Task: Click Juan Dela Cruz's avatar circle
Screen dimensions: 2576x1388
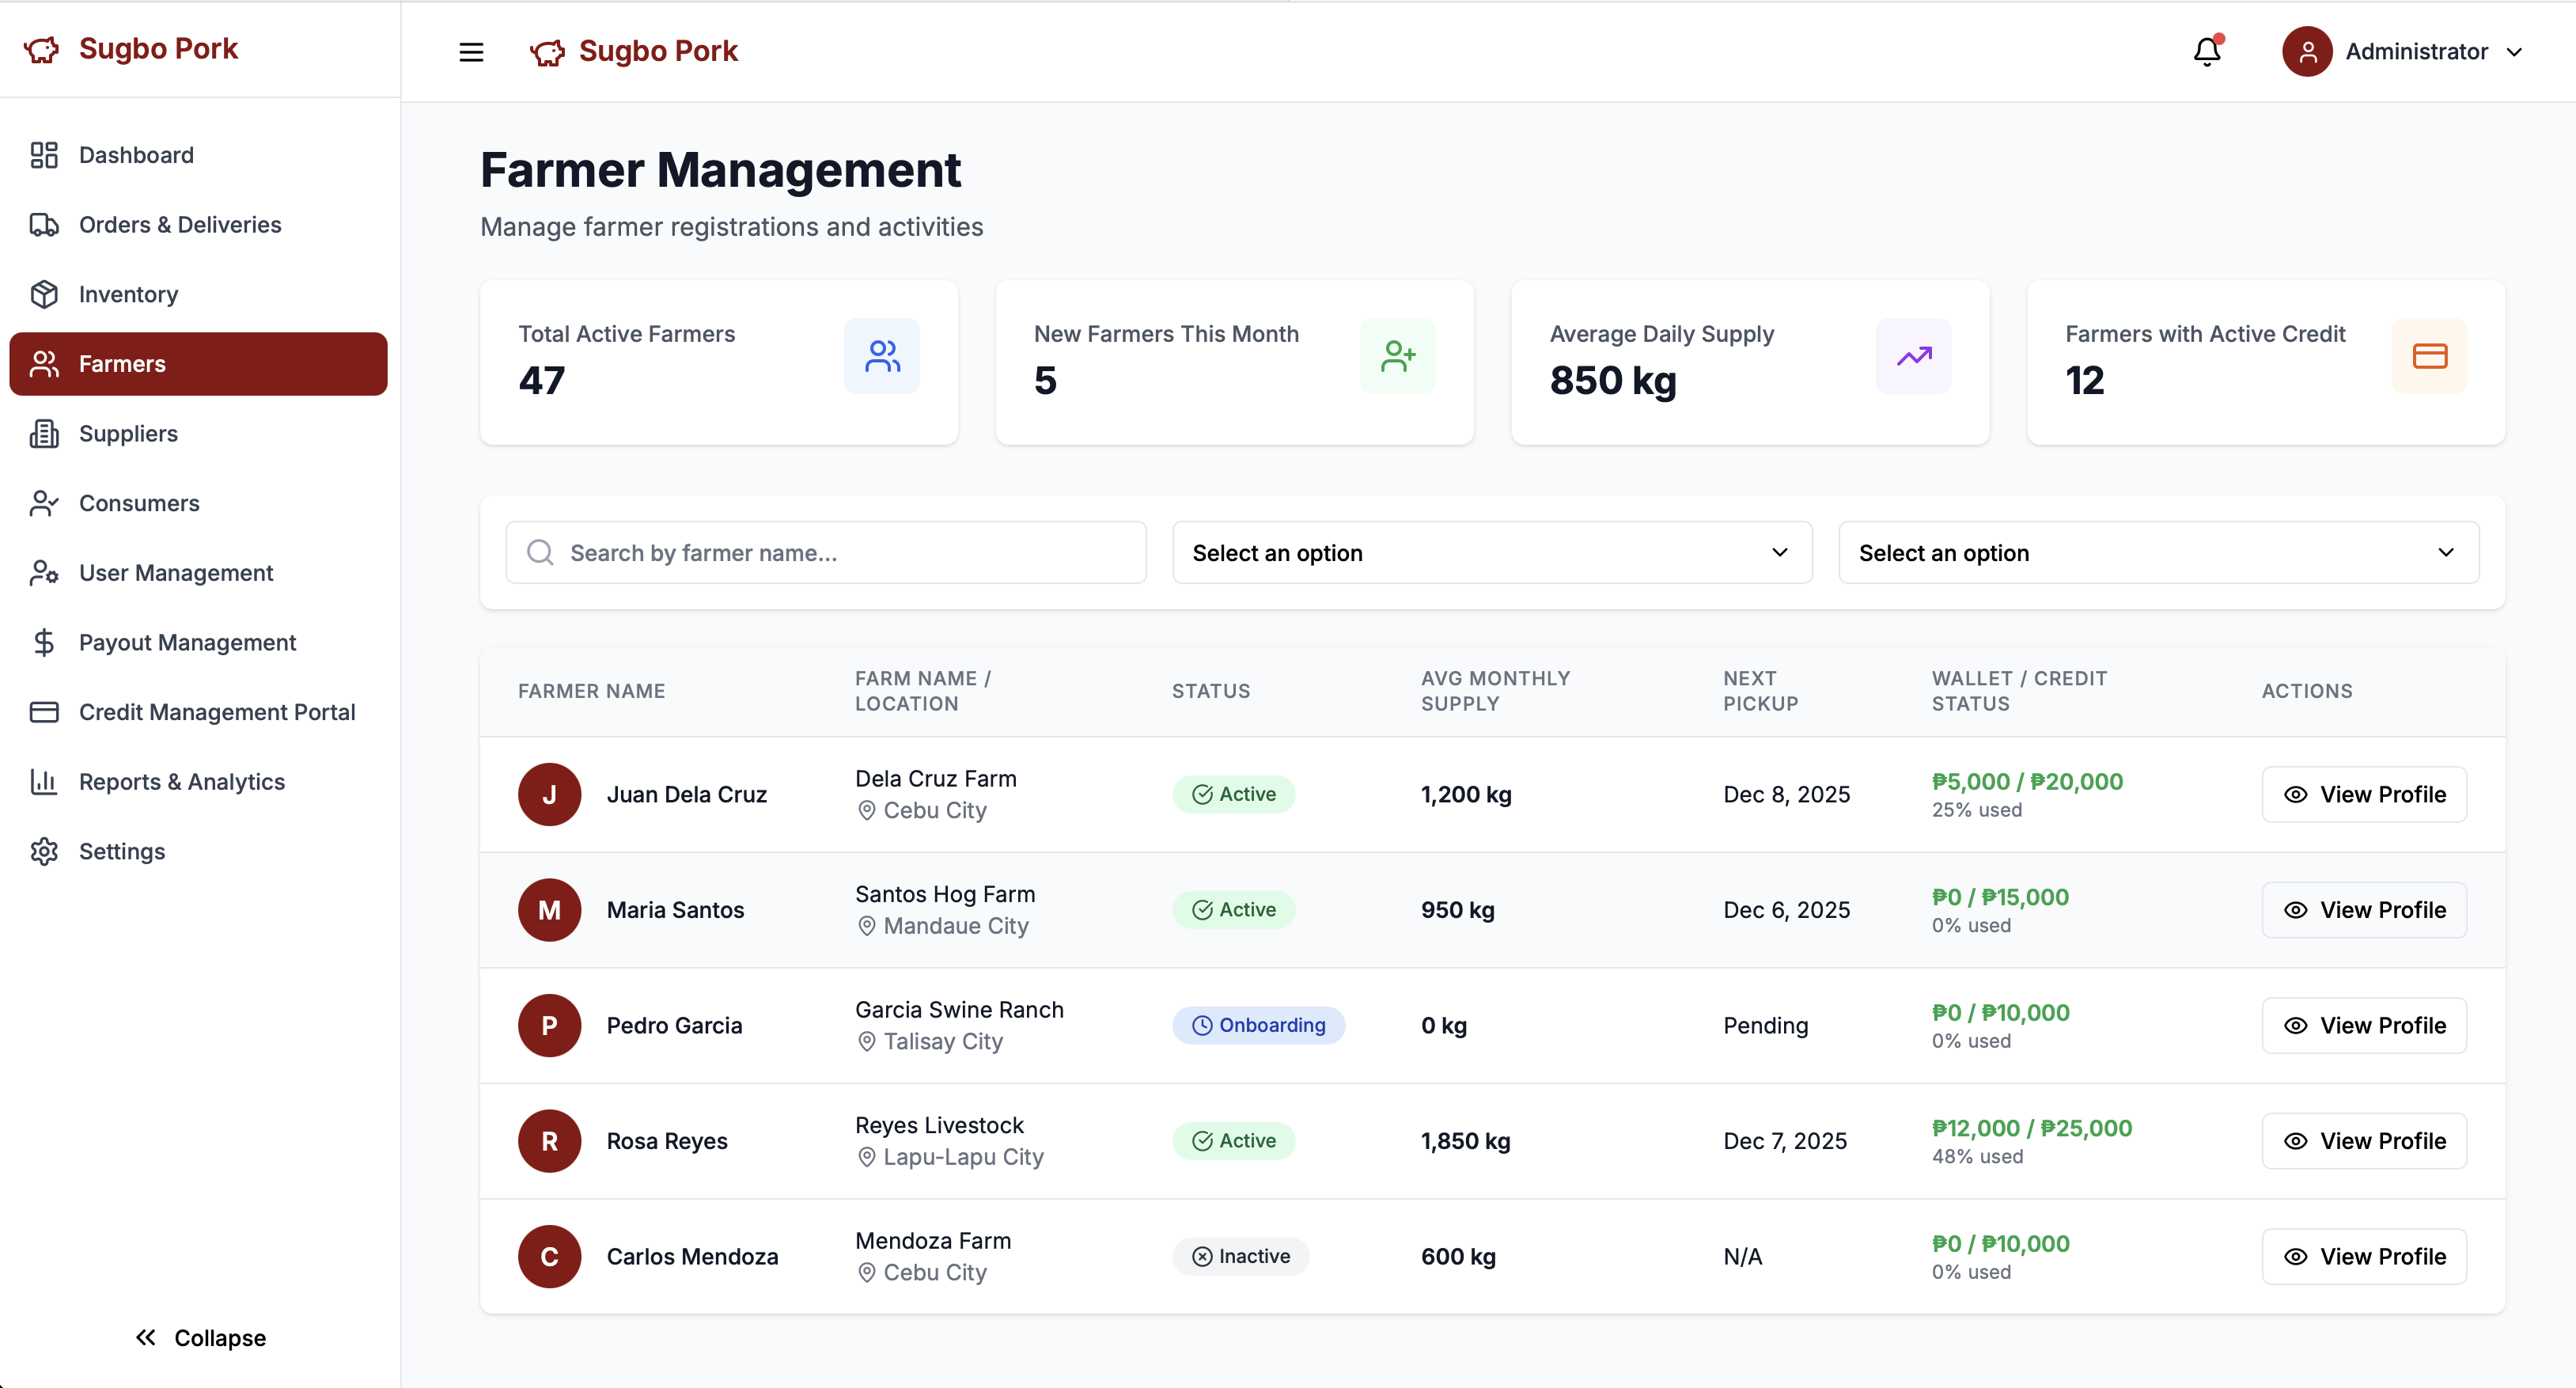Action: (x=549, y=794)
